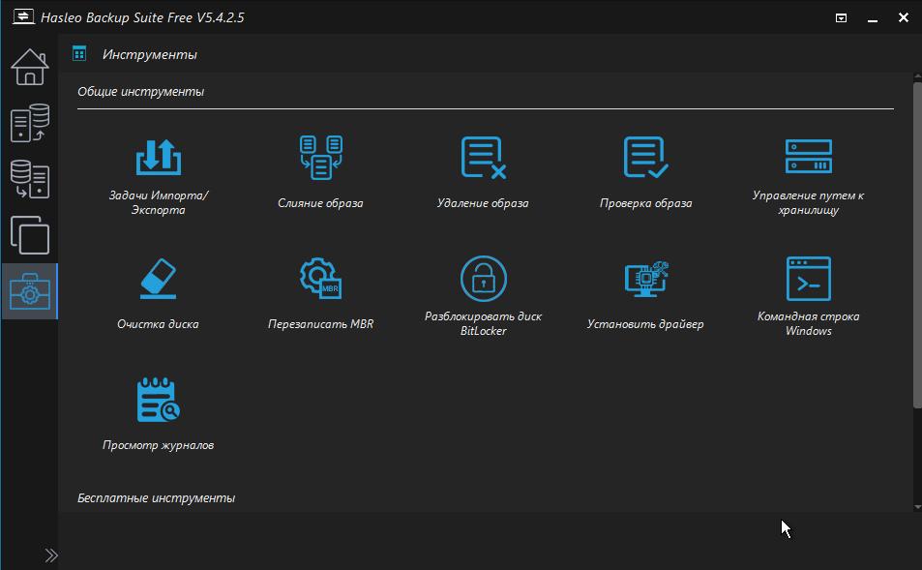Screen dimensions: 922x570
Task: Open storage path management
Action: pos(808,158)
